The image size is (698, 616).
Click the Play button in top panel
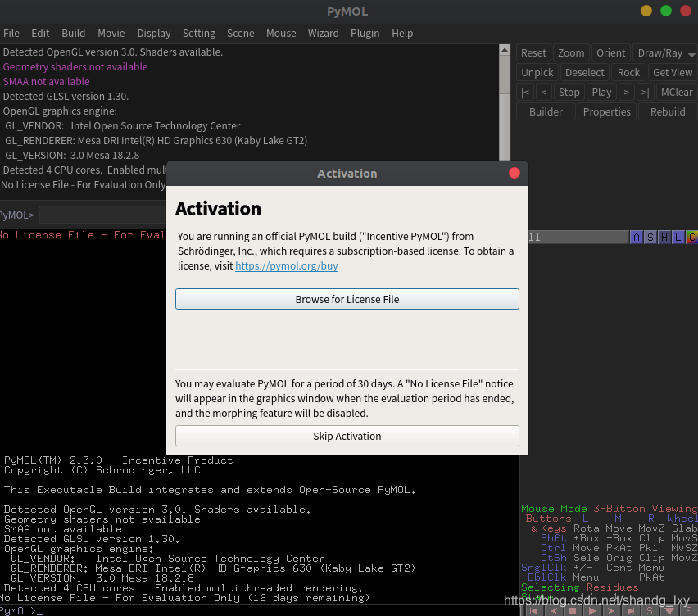point(601,92)
